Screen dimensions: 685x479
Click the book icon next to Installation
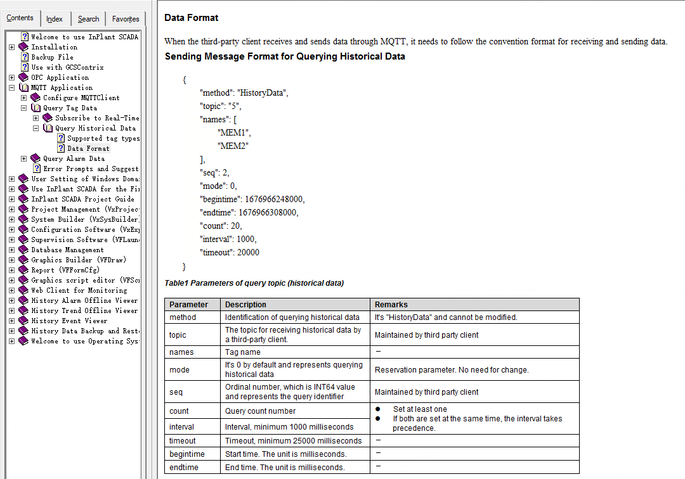(x=23, y=47)
